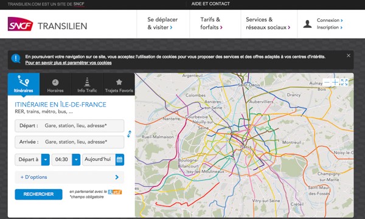Click the Issy-les-Moulineaux map label
This screenshot has width=365, height=219.
tap(205, 172)
